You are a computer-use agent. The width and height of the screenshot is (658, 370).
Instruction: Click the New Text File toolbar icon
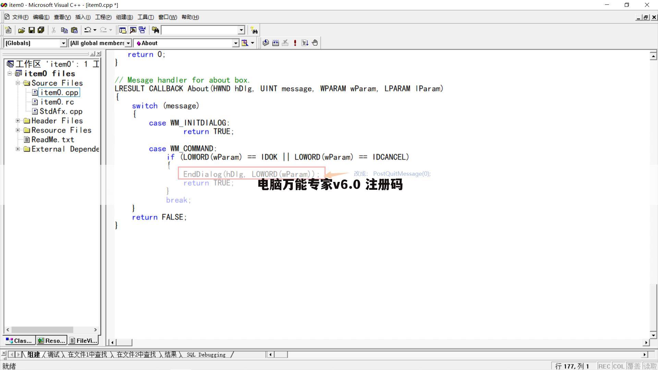[x=9, y=30]
